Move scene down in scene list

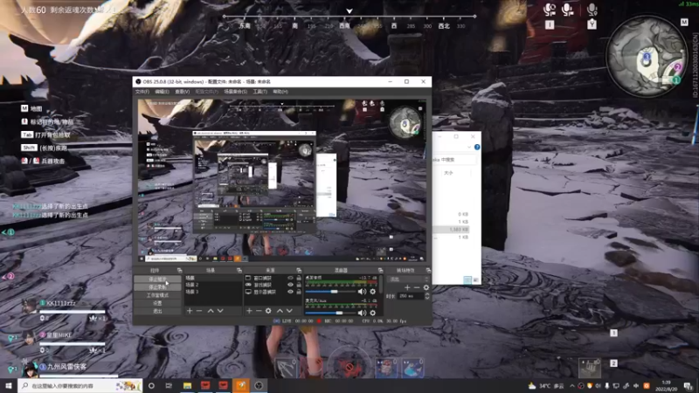(x=220, y=311)
